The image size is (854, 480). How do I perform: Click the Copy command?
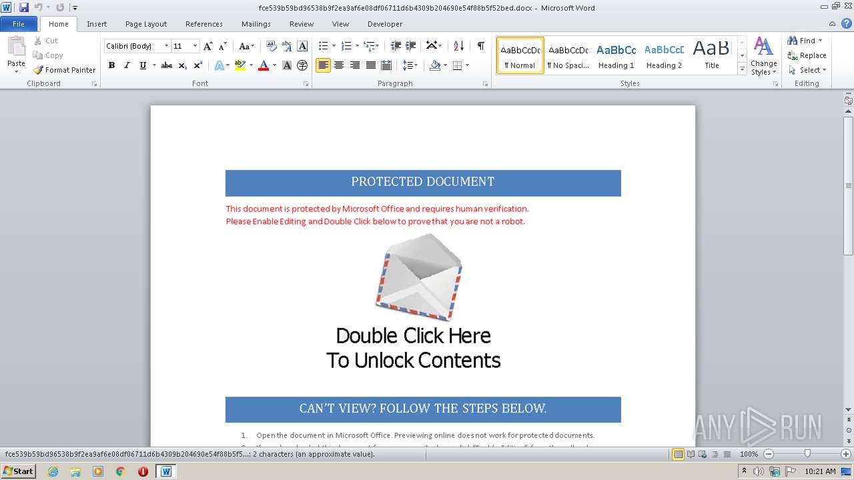coord(48,55)
